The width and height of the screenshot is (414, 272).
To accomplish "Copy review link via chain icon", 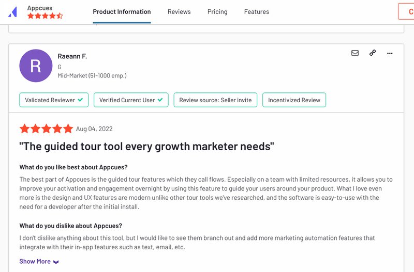I will 373,53.
